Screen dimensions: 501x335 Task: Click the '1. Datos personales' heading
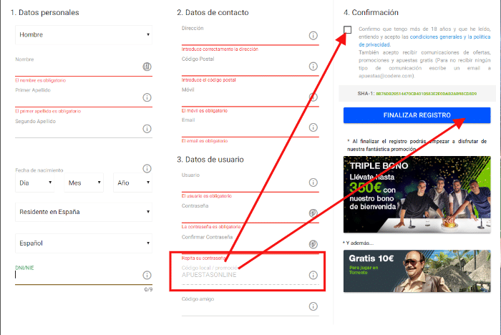(x=44, y=12)
